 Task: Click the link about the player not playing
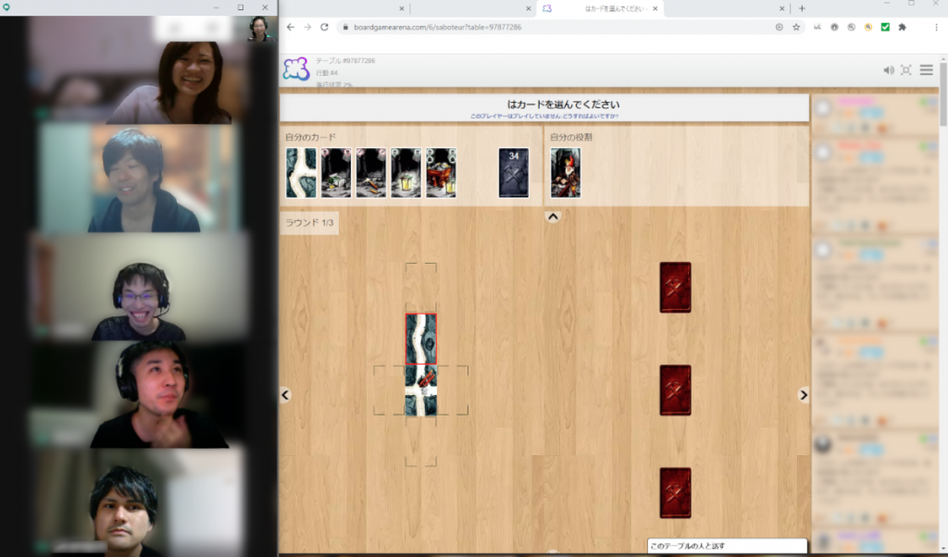[x=543, y=117]
